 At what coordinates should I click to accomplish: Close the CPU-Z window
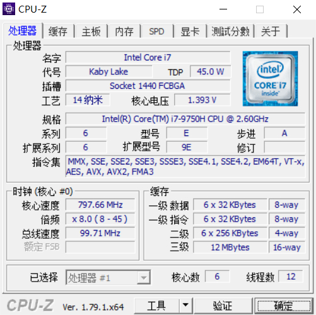pos(297,9)
